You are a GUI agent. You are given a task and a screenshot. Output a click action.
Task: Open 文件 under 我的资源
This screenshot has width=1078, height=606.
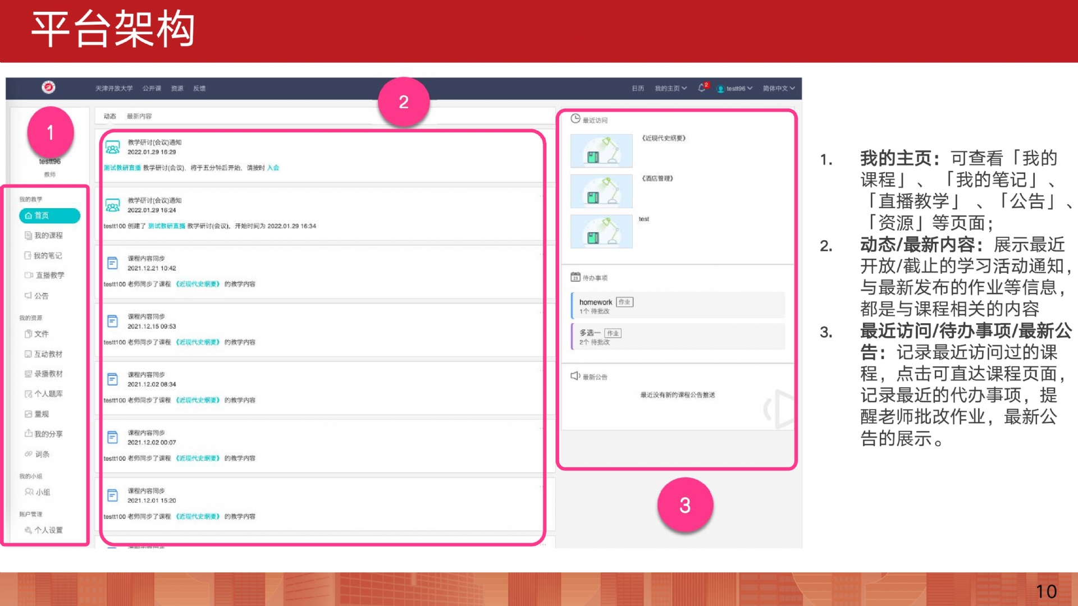[x=41, y=334]
